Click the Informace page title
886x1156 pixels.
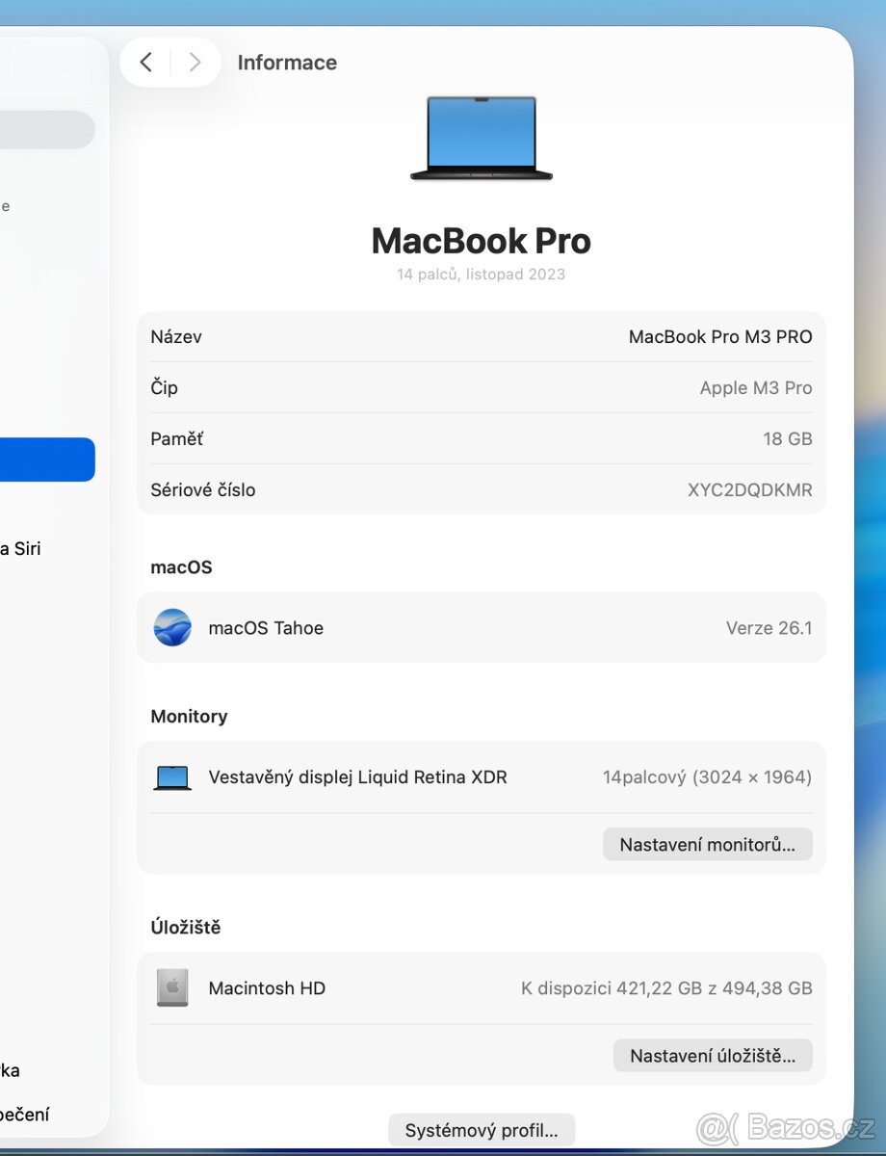pos(287,62)
